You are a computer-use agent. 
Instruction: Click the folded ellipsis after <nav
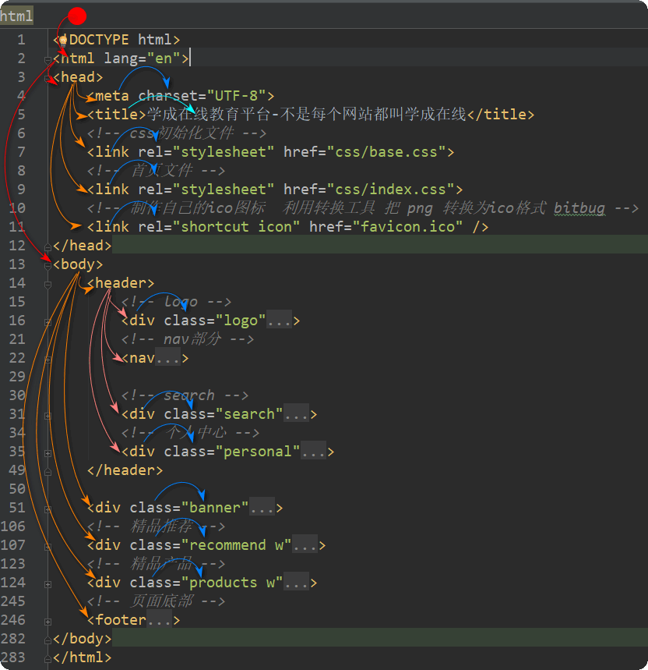(x=168, y=358)
